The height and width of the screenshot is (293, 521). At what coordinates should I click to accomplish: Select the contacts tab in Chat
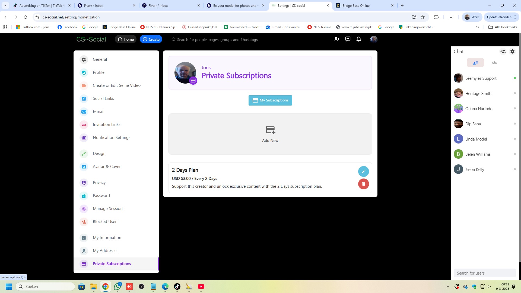pos(475,63)
